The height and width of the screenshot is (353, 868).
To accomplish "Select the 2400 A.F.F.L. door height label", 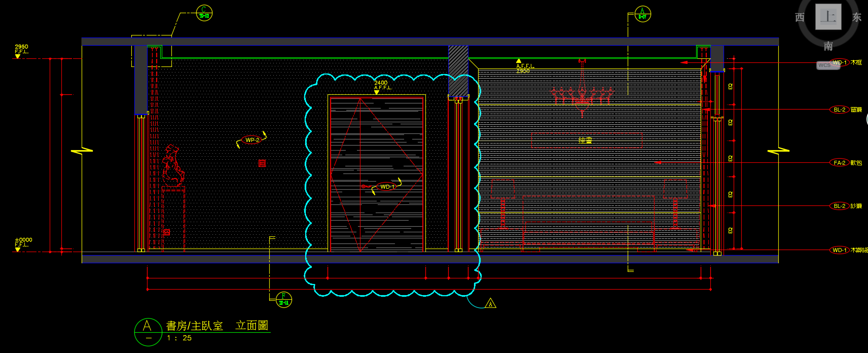I will [382, 86].
